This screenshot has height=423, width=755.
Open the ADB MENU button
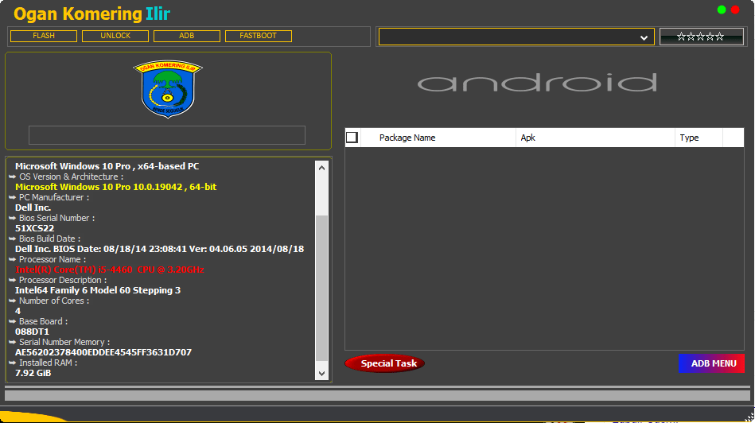712,363
